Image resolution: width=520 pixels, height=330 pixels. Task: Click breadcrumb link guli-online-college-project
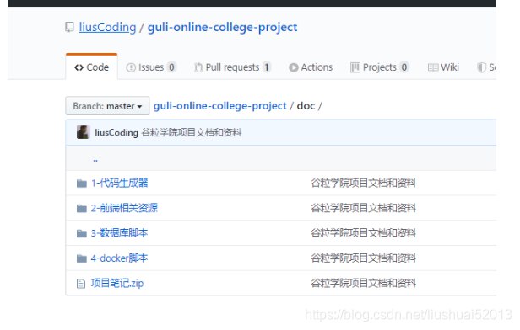click(x=219, y=106)
